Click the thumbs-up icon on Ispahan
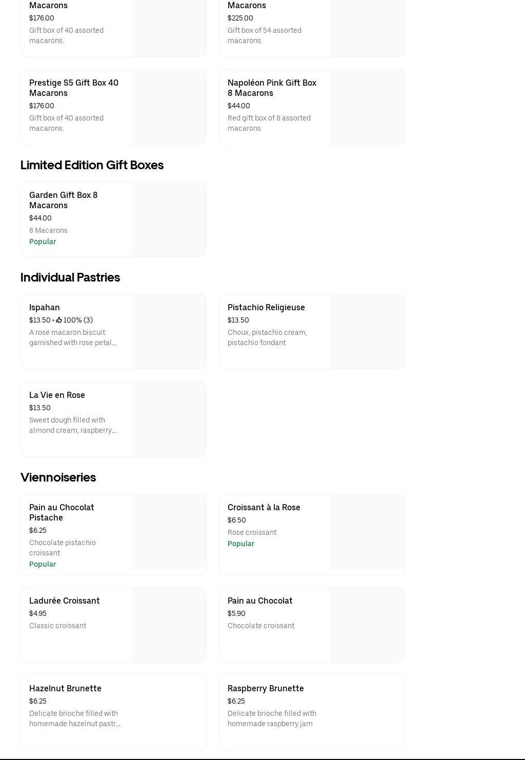The image size is (525, 760). [59, 320]
